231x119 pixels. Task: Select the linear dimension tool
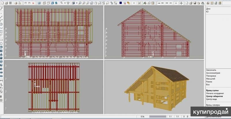pos(1,81)
